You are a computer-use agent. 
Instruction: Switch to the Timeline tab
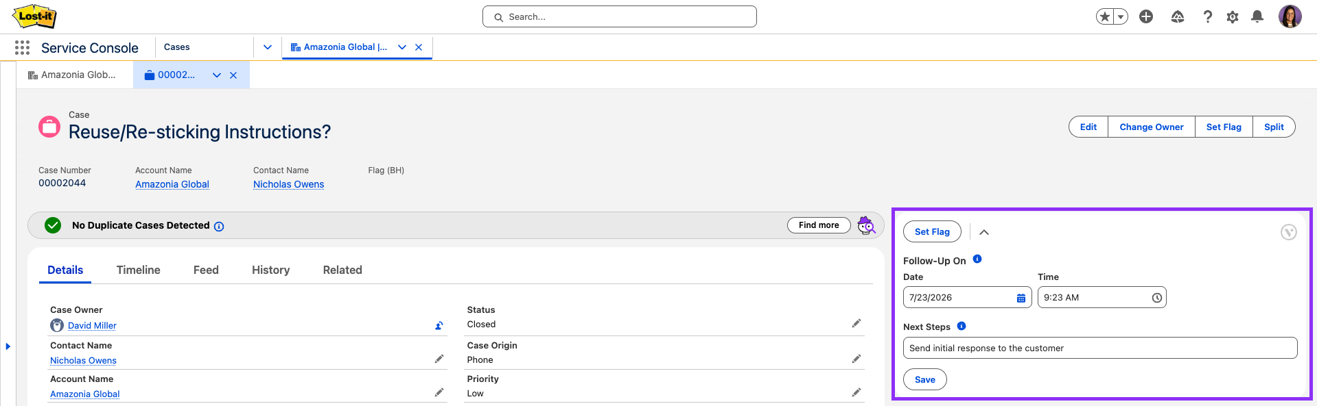pos(139,270)
